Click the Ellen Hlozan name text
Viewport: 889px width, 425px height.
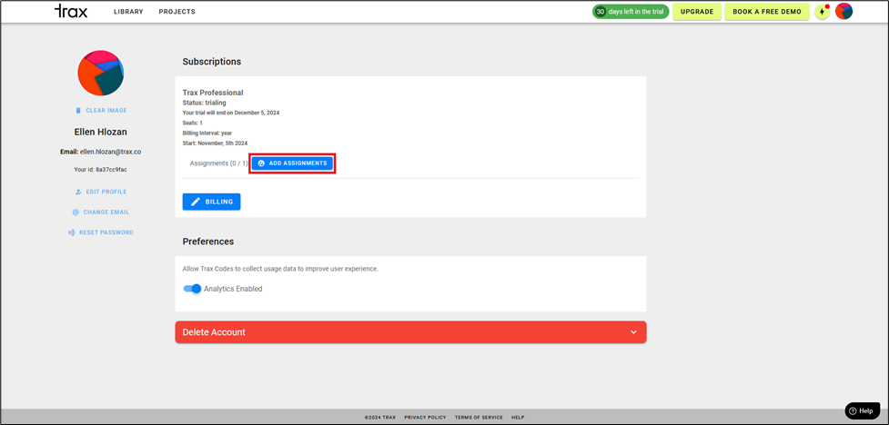click(x=101, y=132)
